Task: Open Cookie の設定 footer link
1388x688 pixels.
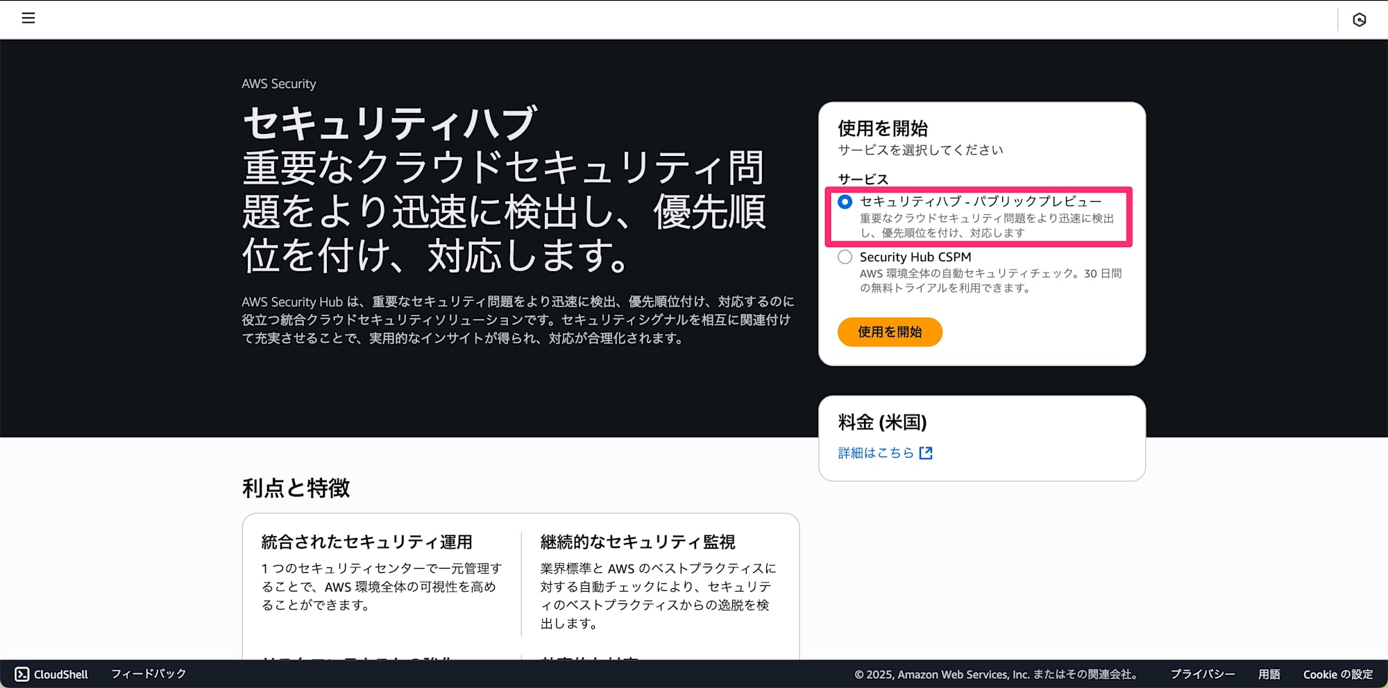Action: click(1338, 674)
